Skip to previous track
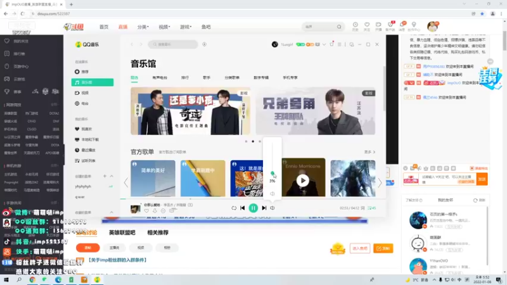This screenshot has width=507, height=285. click(x=243, y=208)
